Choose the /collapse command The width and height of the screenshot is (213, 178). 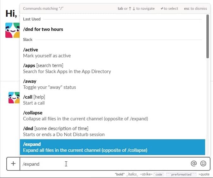[x=85, y=116]
